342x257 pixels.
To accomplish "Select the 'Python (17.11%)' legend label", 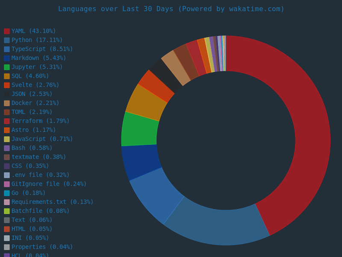I will coord(37,40).
